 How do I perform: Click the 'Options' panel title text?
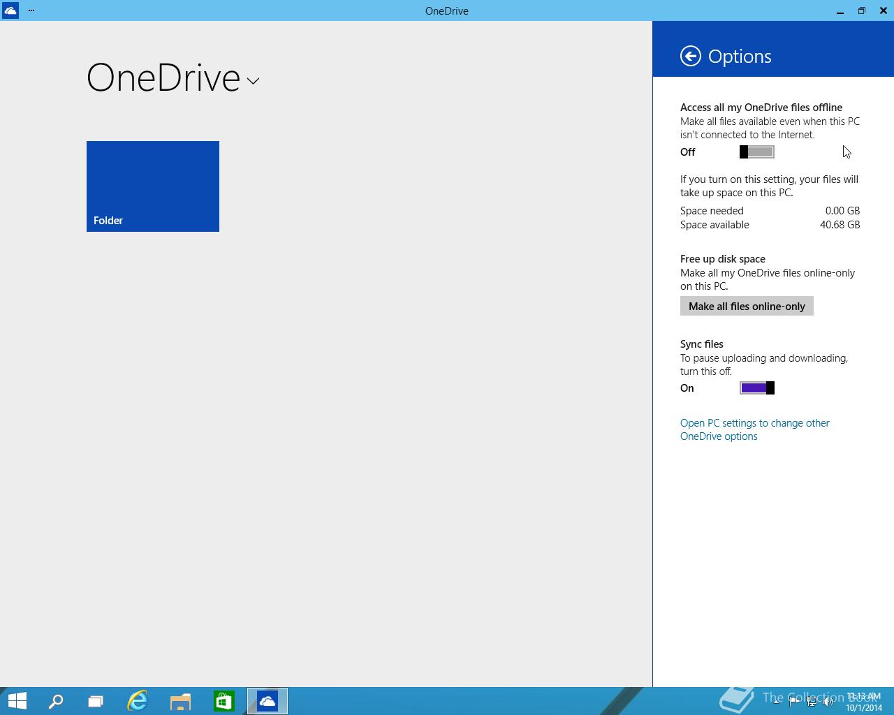(x=740, y=57)
